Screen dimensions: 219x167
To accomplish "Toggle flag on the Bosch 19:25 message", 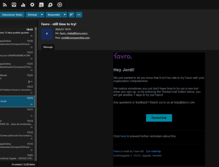I will click(x=32, y=82).
